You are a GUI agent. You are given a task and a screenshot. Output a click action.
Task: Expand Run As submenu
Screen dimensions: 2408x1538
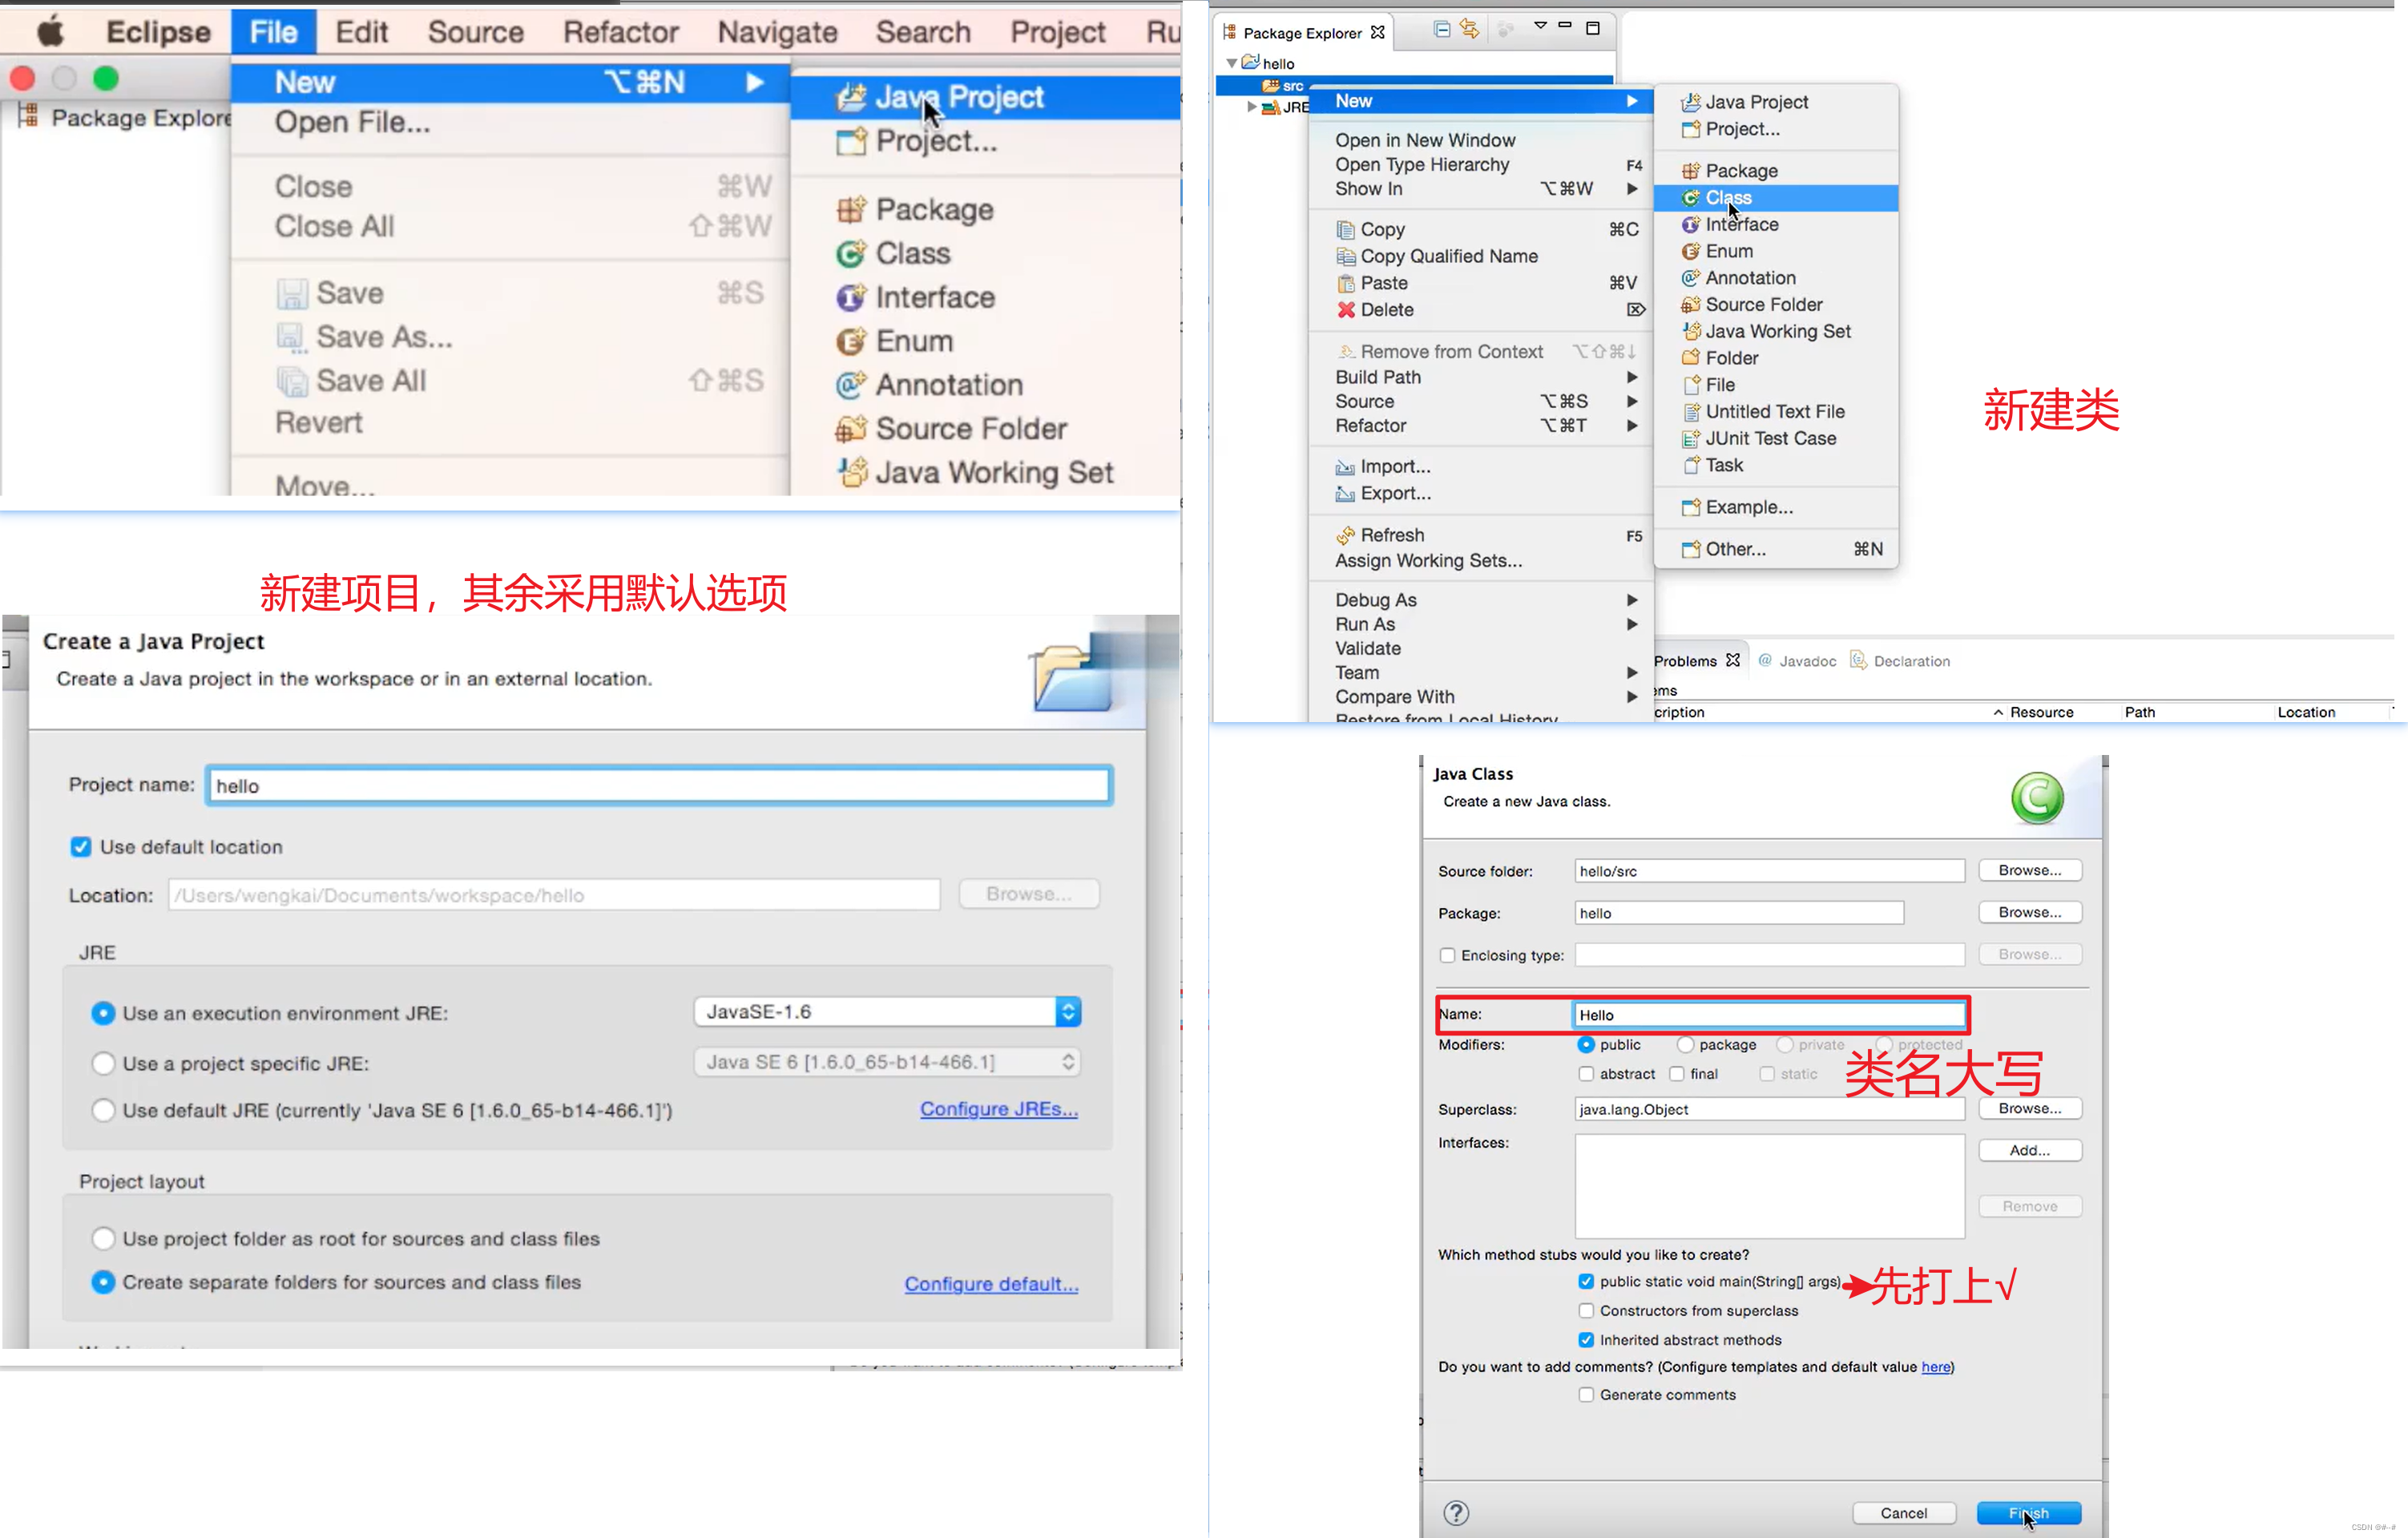(1480, 624)
